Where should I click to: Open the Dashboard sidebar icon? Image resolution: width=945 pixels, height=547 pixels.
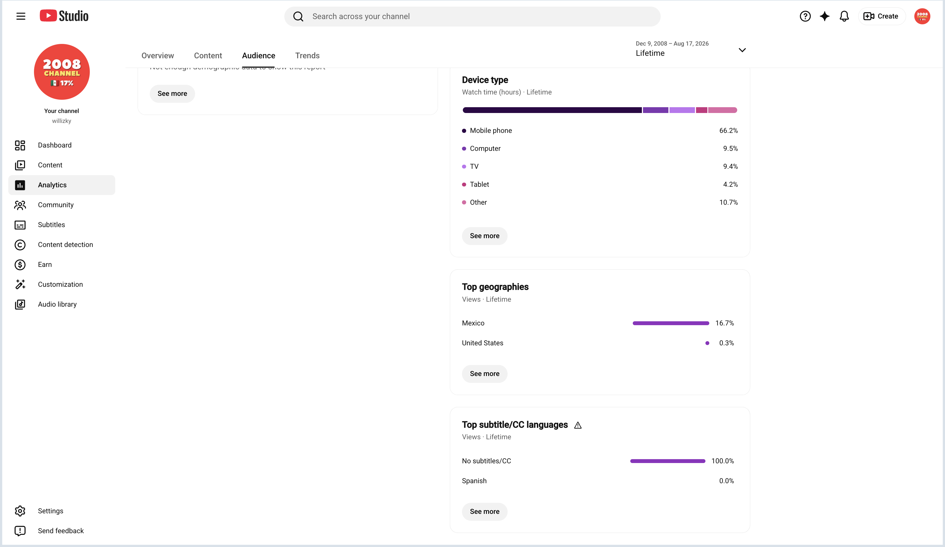(20, 145)
